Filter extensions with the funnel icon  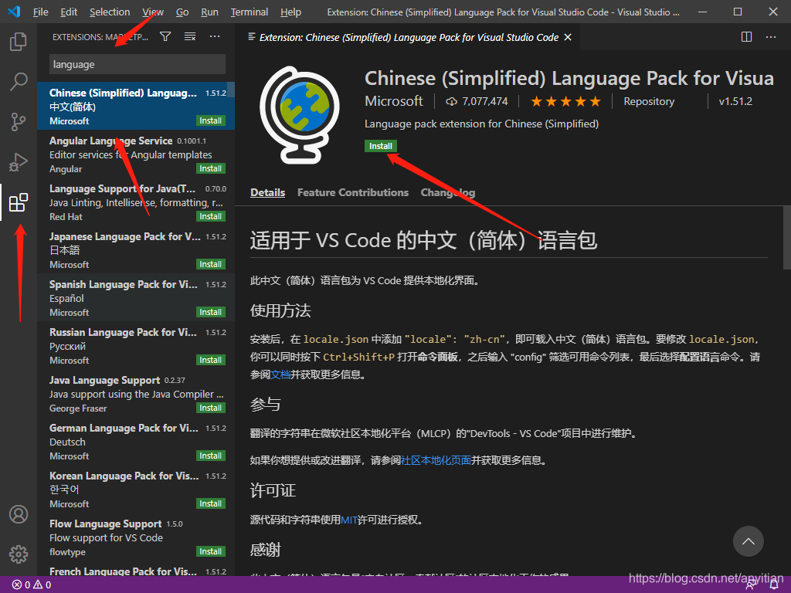[x=165, y=36]
